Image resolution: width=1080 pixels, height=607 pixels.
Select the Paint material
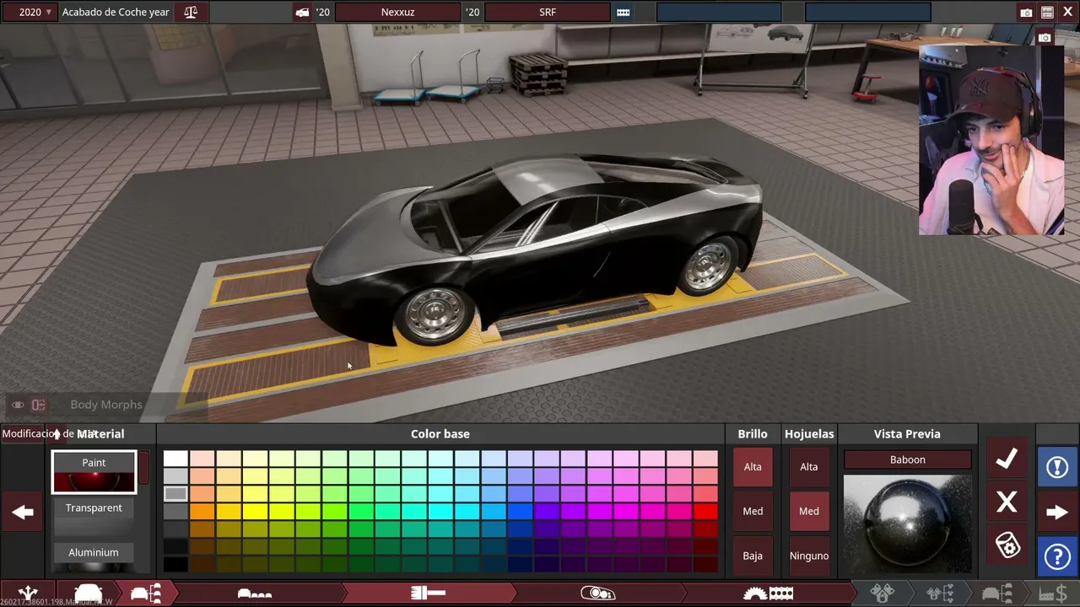pyautogui.click(x=94, y=472)
